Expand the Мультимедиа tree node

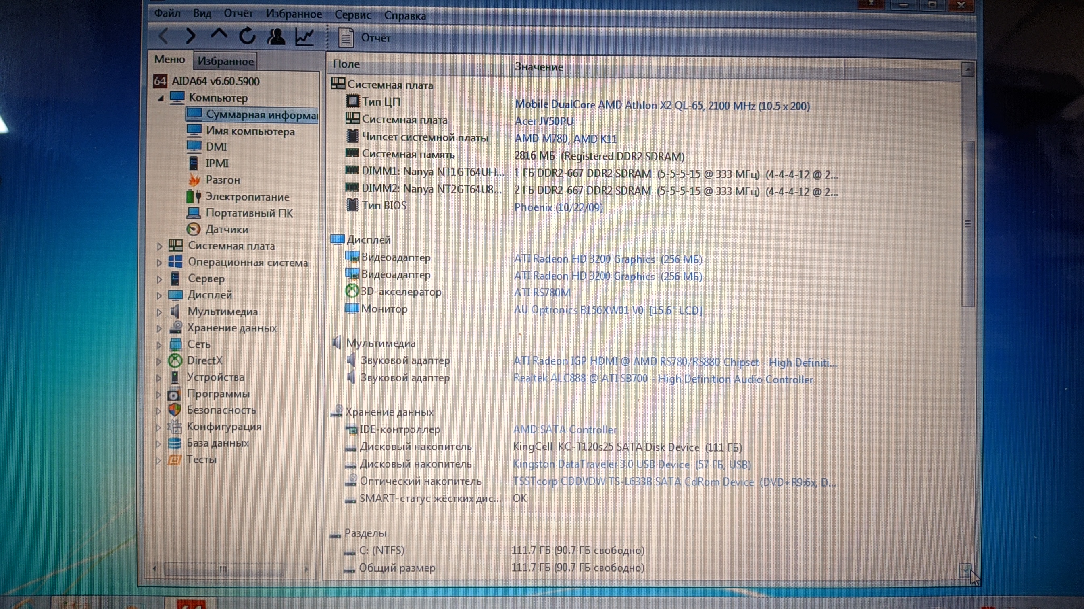[x=159, y=312]
